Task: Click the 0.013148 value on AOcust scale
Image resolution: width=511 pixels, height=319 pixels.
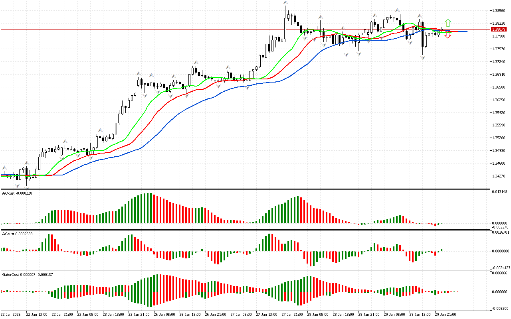Action: (x=499, y=192)
